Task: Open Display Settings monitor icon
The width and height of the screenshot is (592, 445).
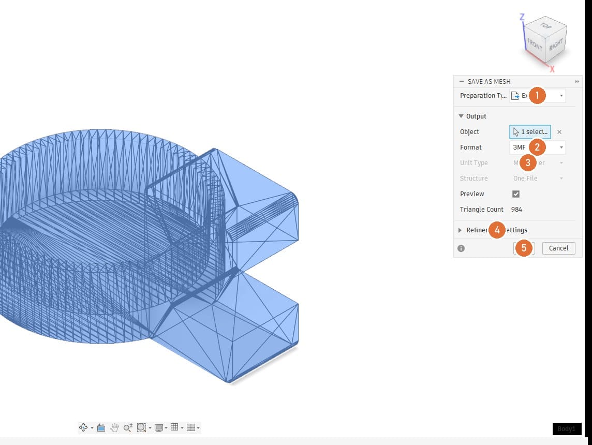Action: (158, 427)
